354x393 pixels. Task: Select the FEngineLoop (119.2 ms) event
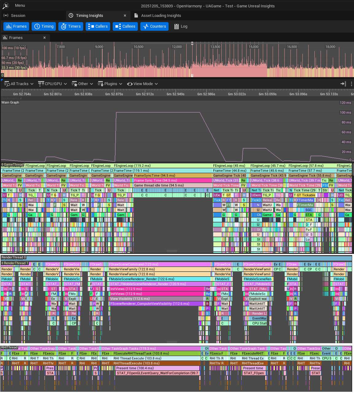(162, 166)
